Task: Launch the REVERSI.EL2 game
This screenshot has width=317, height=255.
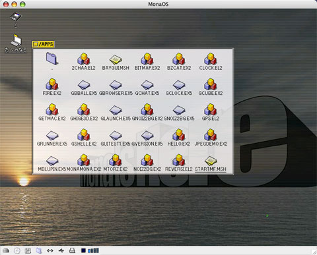Action: (179, 160)
